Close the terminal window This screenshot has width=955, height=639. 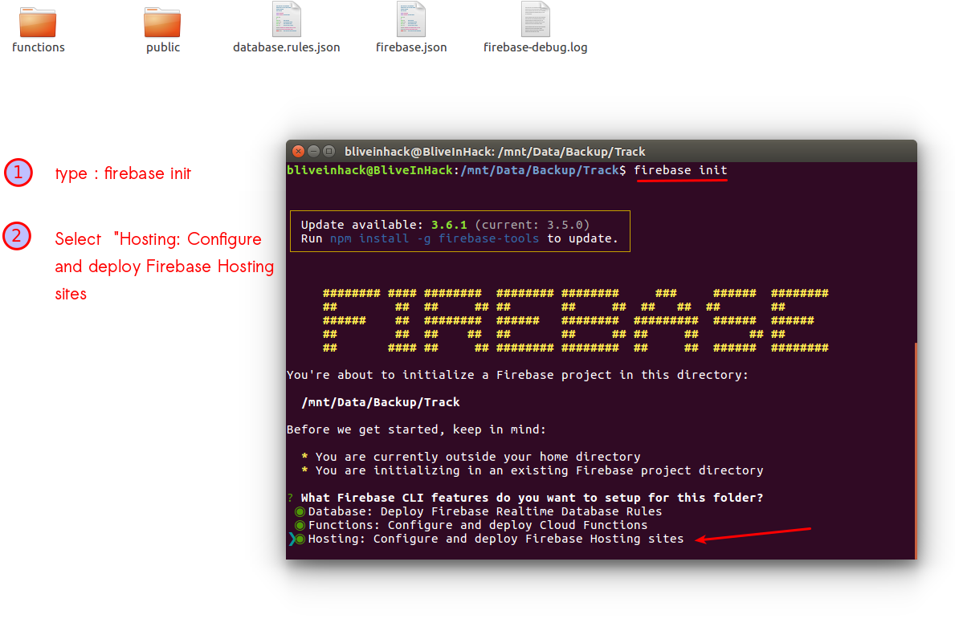pos(299,151)
